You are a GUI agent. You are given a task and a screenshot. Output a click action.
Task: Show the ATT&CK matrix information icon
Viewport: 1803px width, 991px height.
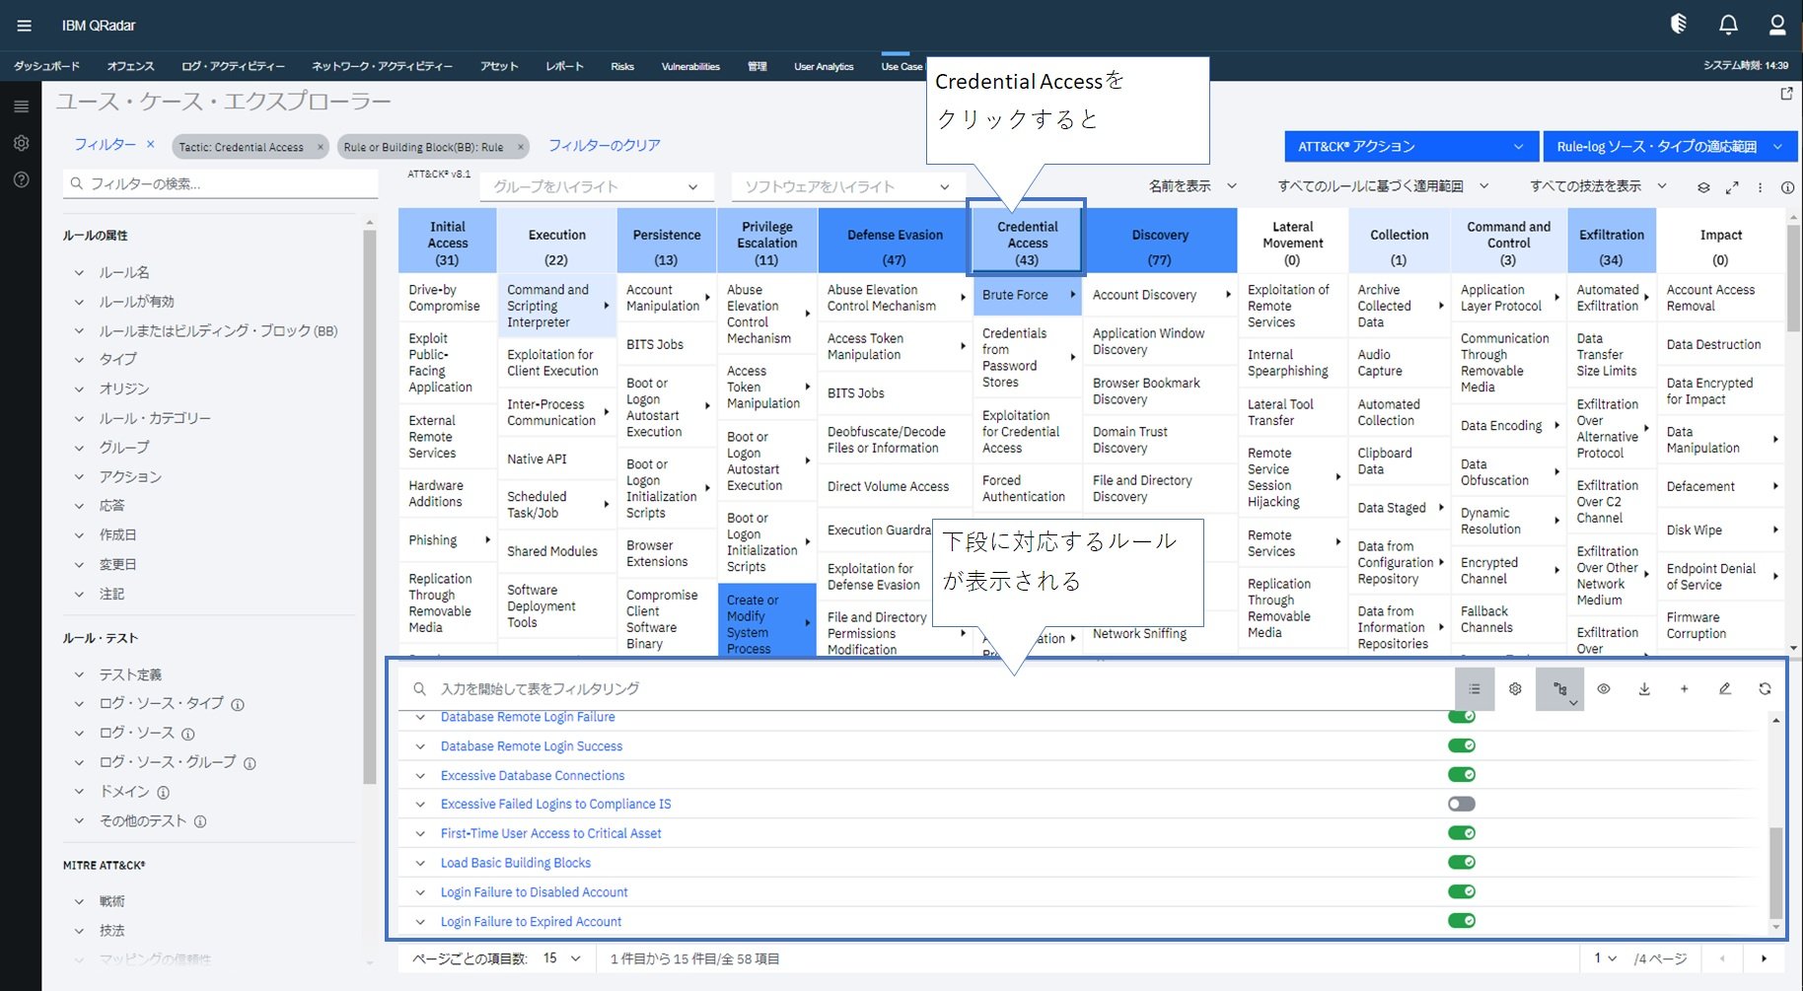coord(1787,187)
